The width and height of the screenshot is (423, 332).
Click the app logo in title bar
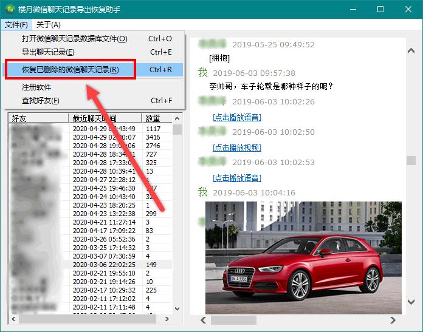tap(9, 10)
